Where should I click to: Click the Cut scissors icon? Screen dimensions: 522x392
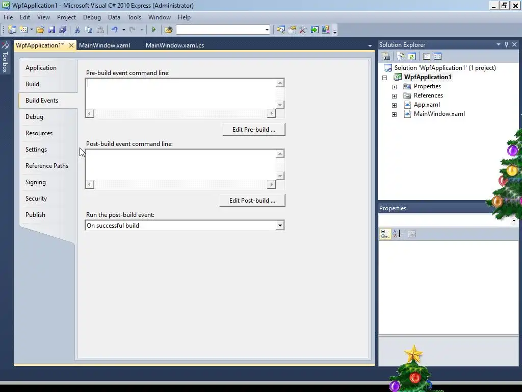coord(77,30)
